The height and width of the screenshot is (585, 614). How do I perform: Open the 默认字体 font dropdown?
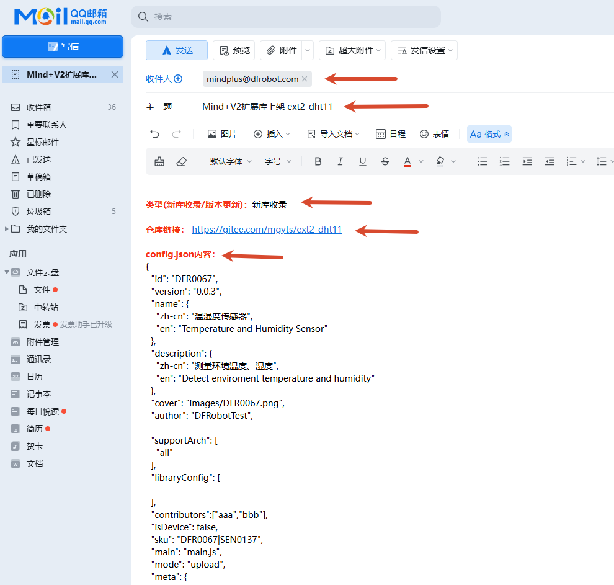click(231, 161)
